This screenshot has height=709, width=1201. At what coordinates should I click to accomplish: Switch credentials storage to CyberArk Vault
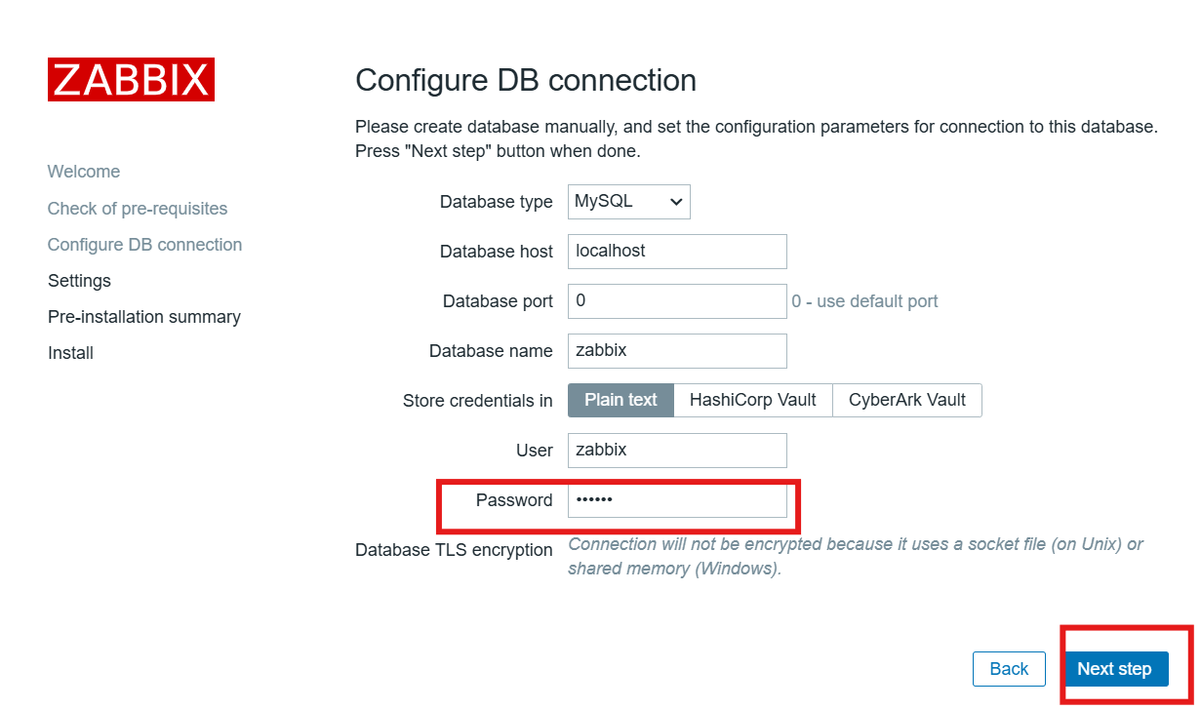click(x=906, y=400)
